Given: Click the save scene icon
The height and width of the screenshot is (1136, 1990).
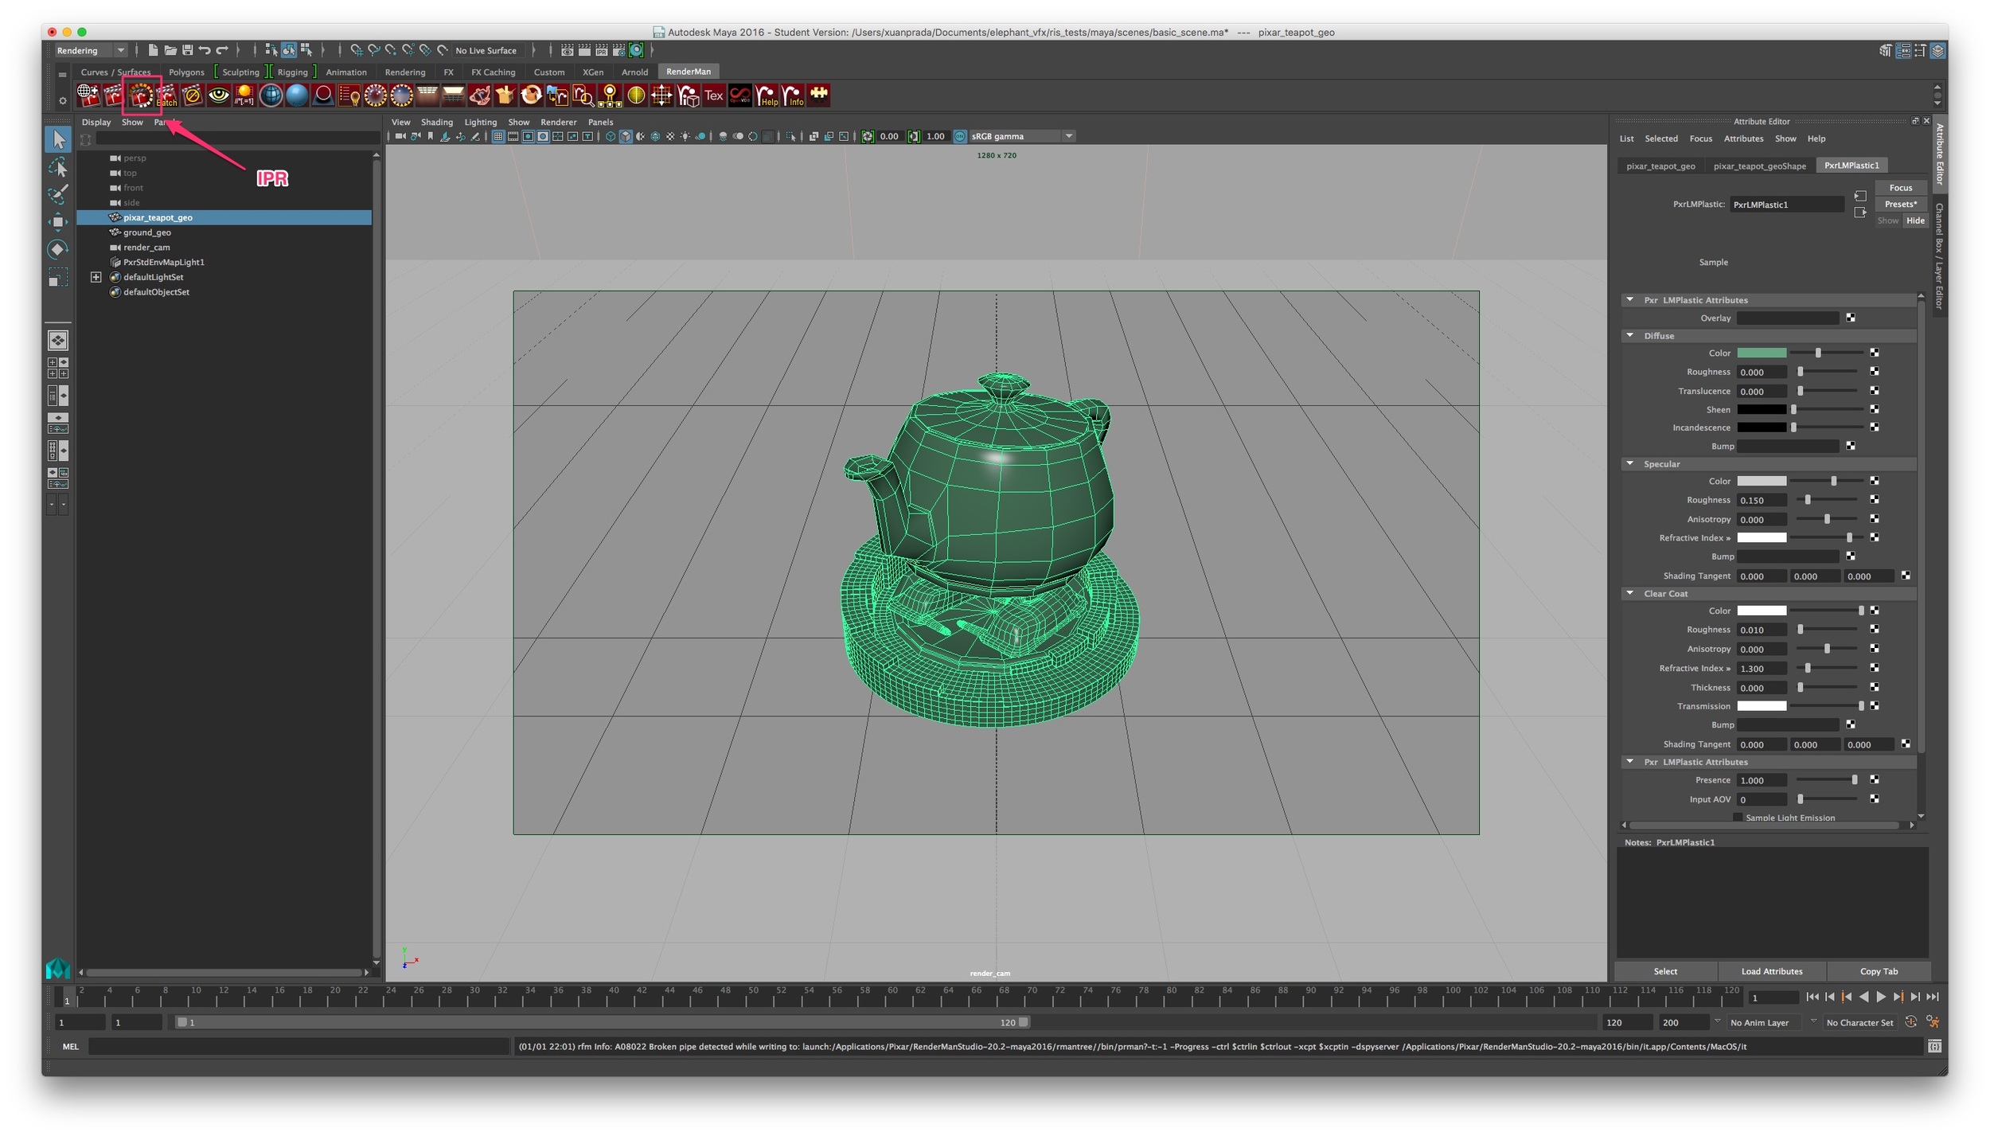Looking at the screenshot, I should click(188, 50).
